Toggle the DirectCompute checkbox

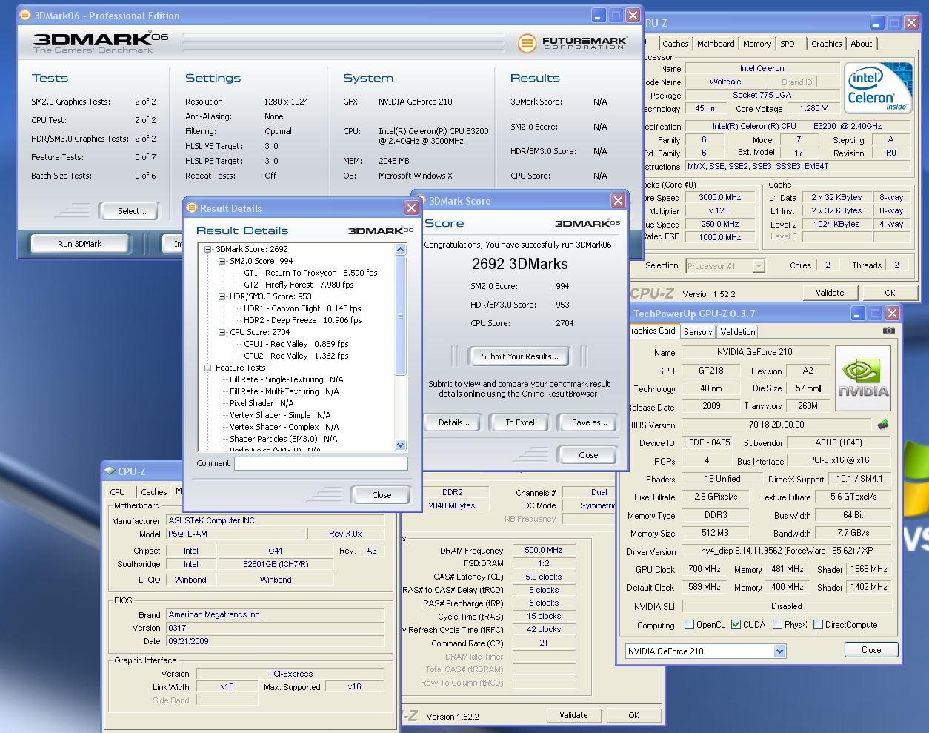point(818,625)
